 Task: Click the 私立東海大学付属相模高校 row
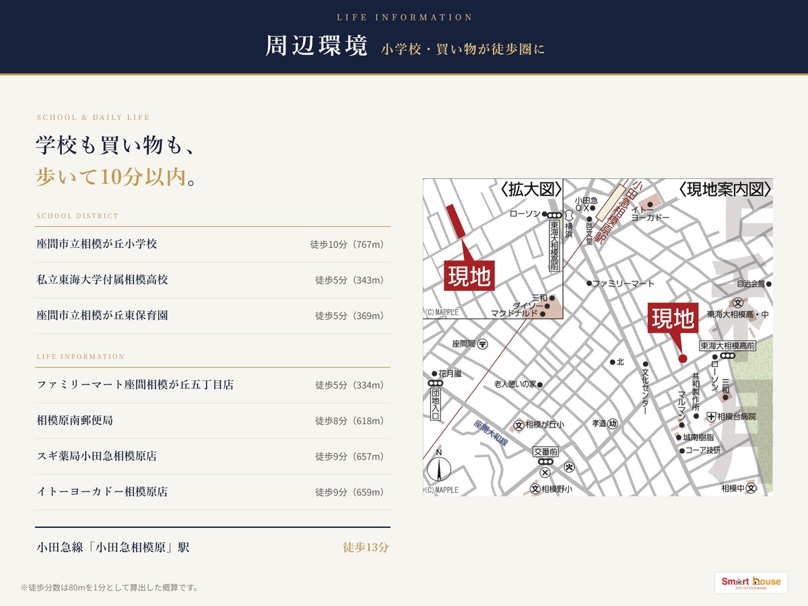213,280
